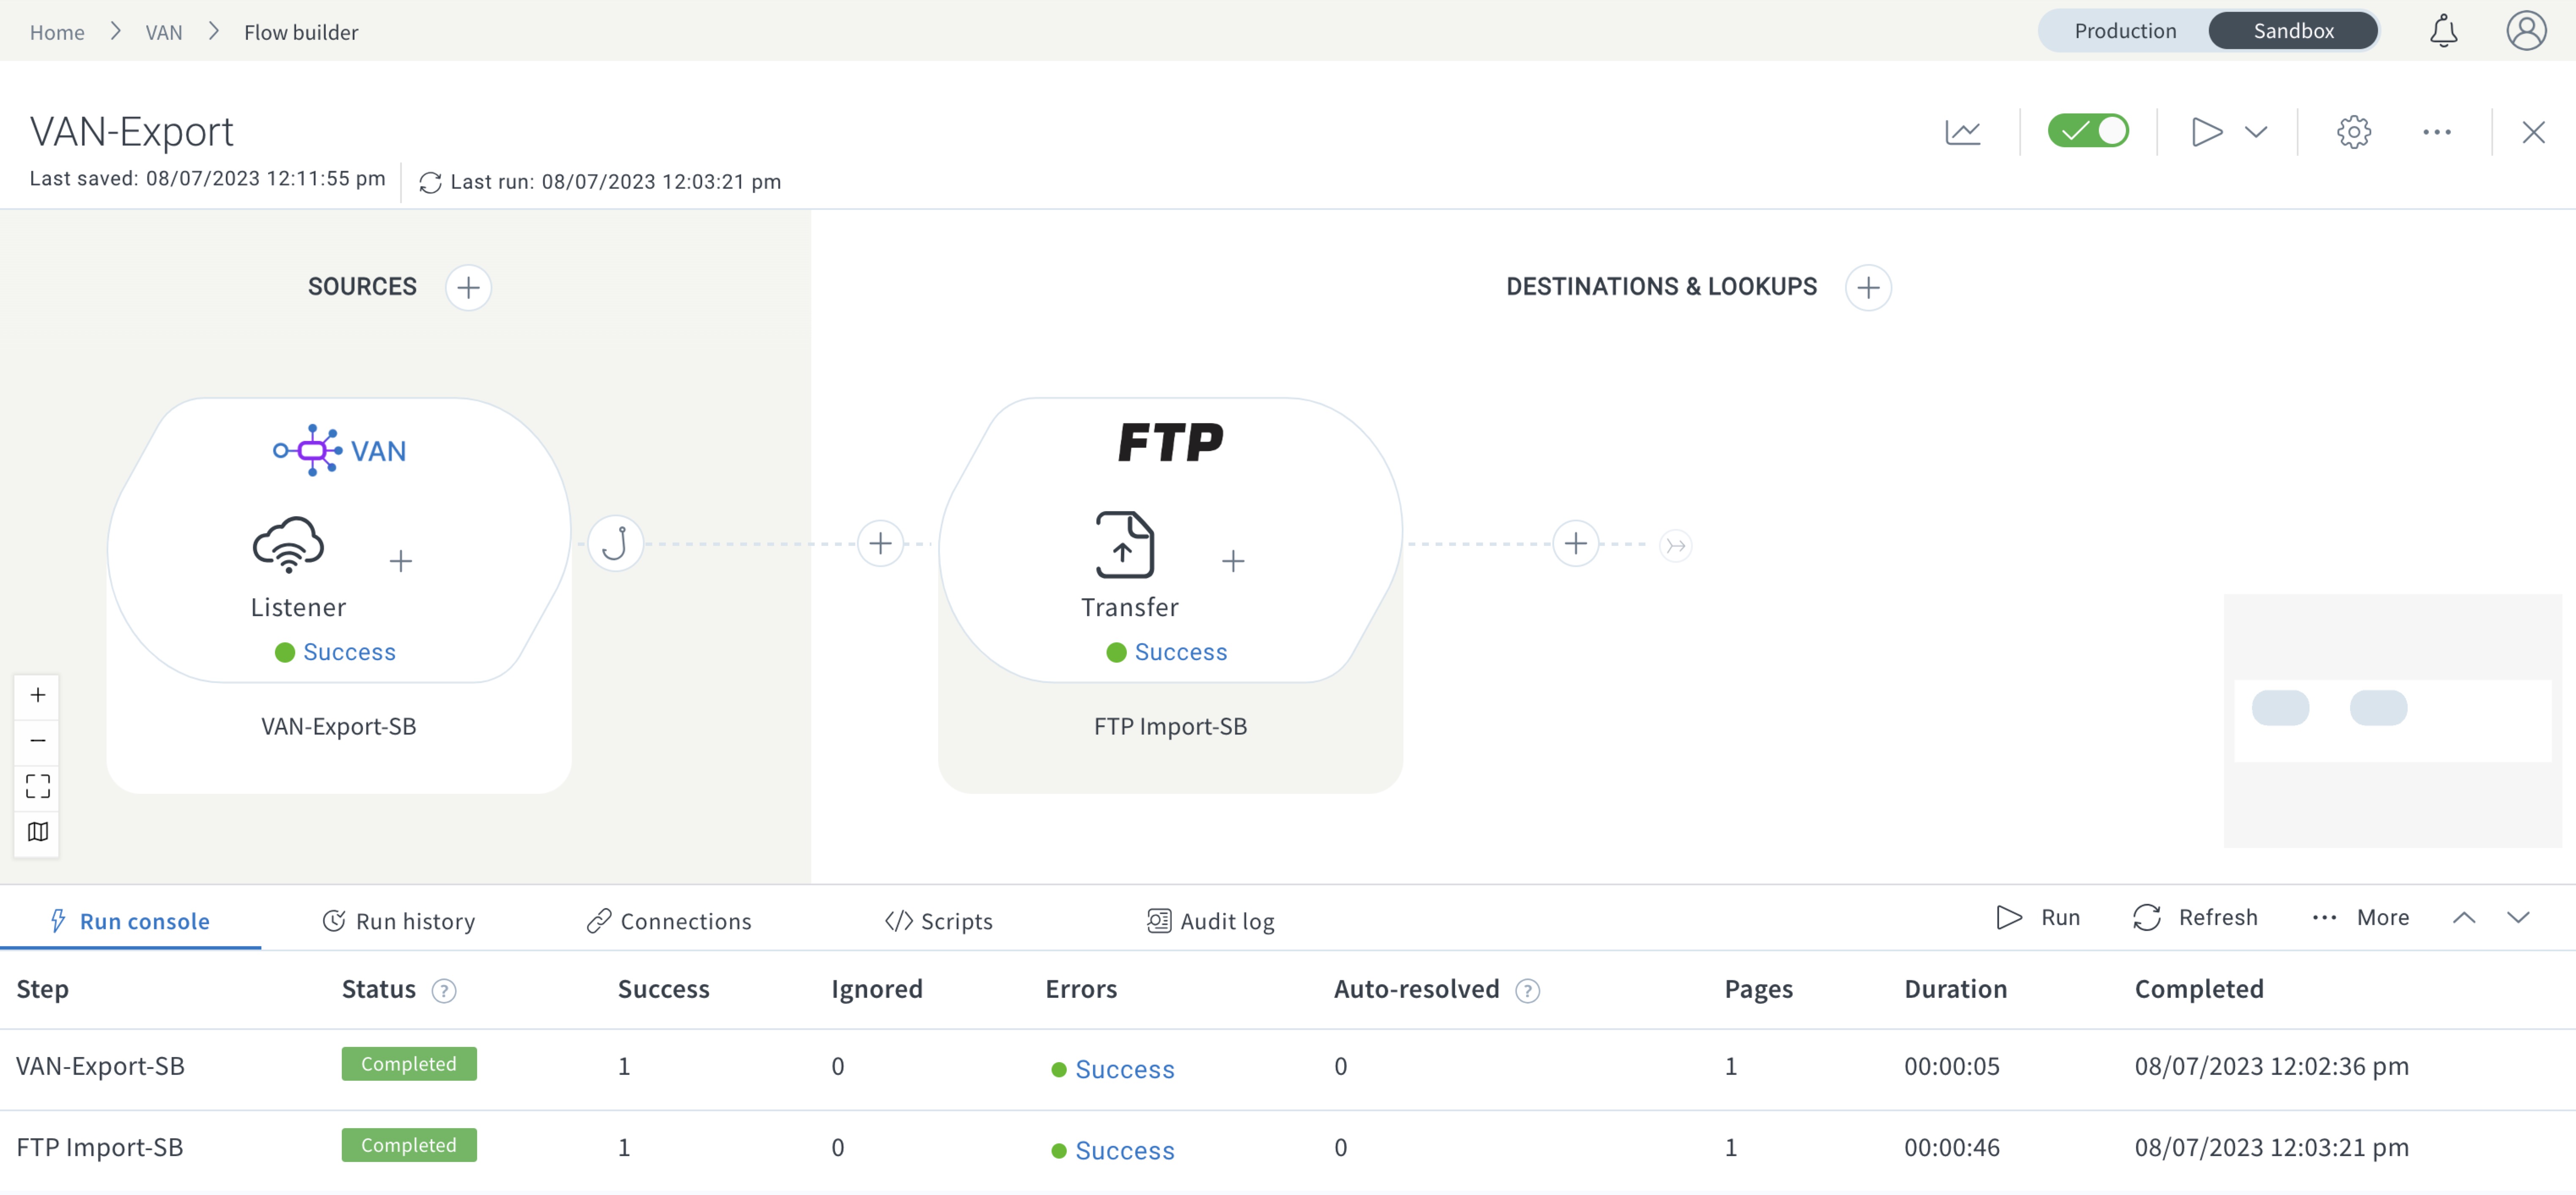2576x1195 pixels.
Task: Click the refresh icon next to Last run
Action: pos(430,182)
